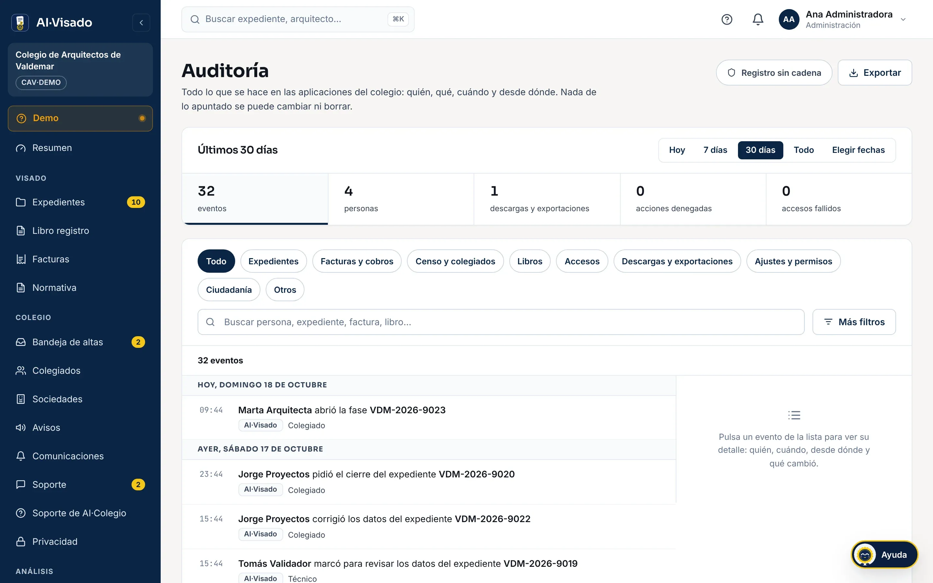Filter by Censo y colegiados chip
The width and height of the screenshot is (933, 583).
455,261
